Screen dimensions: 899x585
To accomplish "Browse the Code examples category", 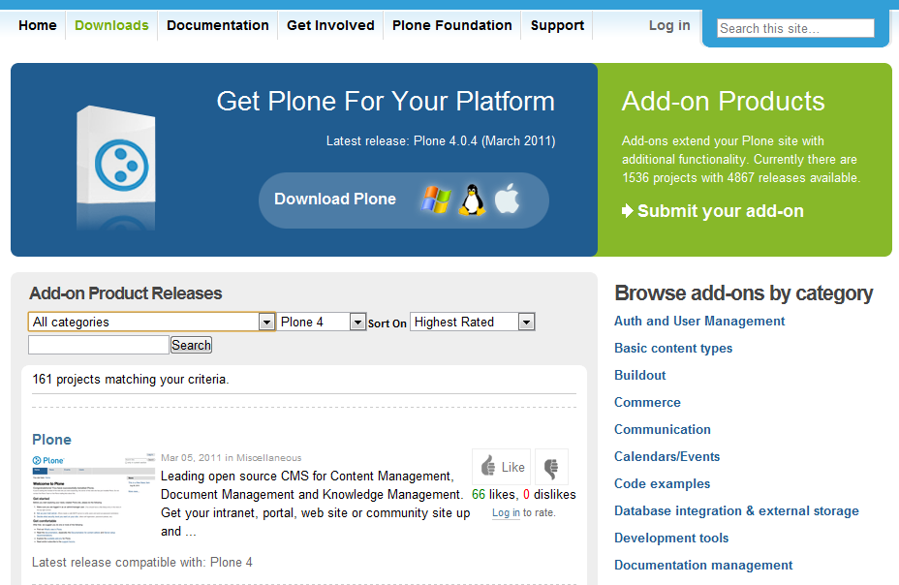I will point(662,483).
